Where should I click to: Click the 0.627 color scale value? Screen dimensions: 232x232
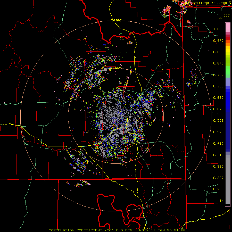pyautogui.click(x=218, y=109)
